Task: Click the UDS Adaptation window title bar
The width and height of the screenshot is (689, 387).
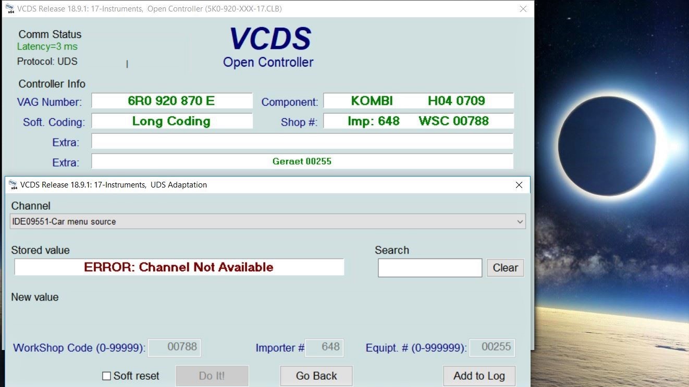Action: (x=267, y=185)
